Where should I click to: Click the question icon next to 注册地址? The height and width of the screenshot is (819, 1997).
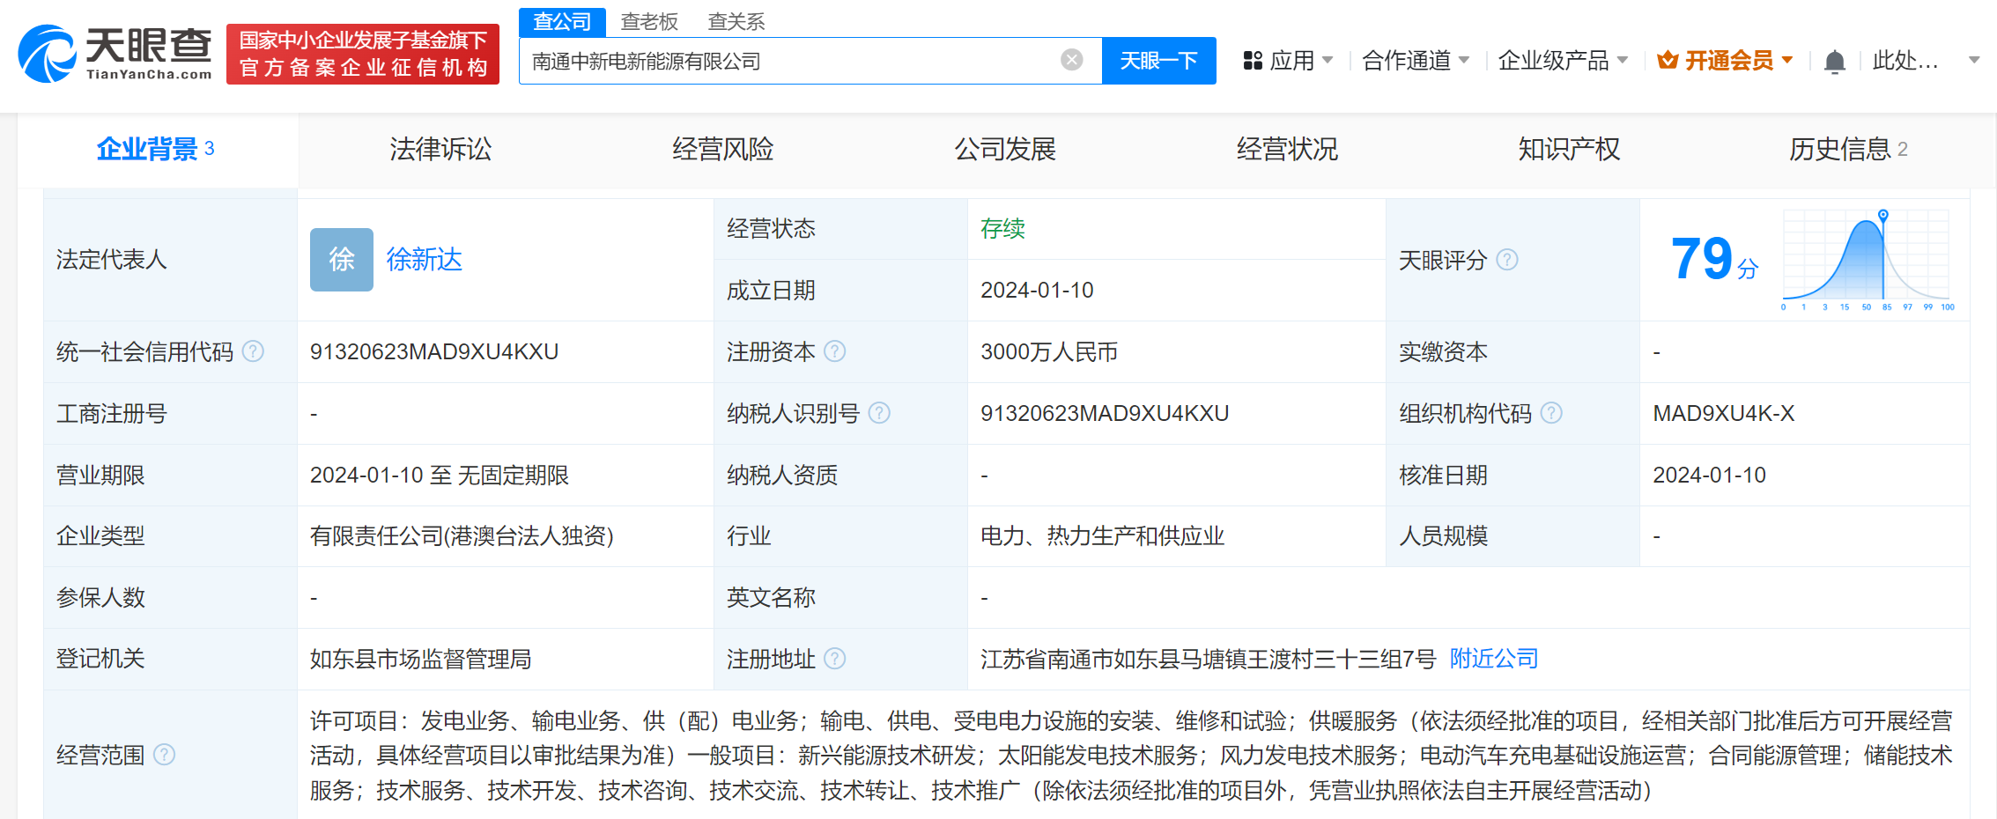[x=834, y=659]
